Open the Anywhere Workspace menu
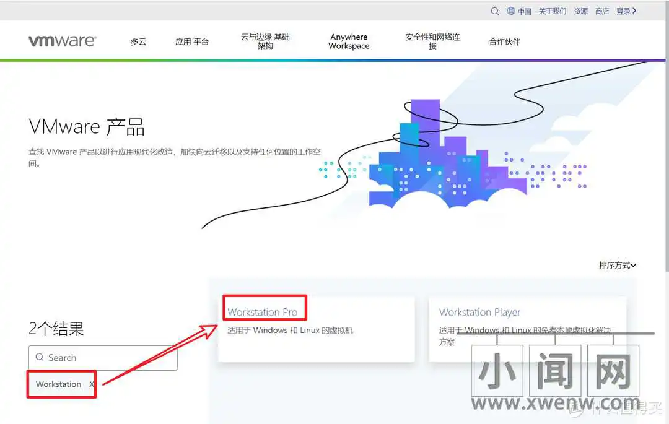Viewport: 669px width, 424px height. 349,41
